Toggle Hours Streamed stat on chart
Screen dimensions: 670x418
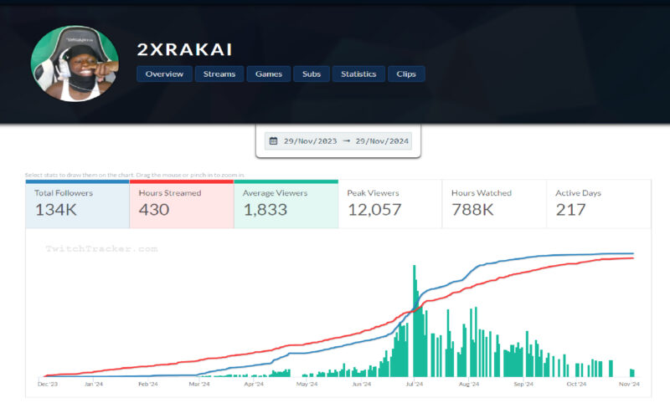coord(182,204)
